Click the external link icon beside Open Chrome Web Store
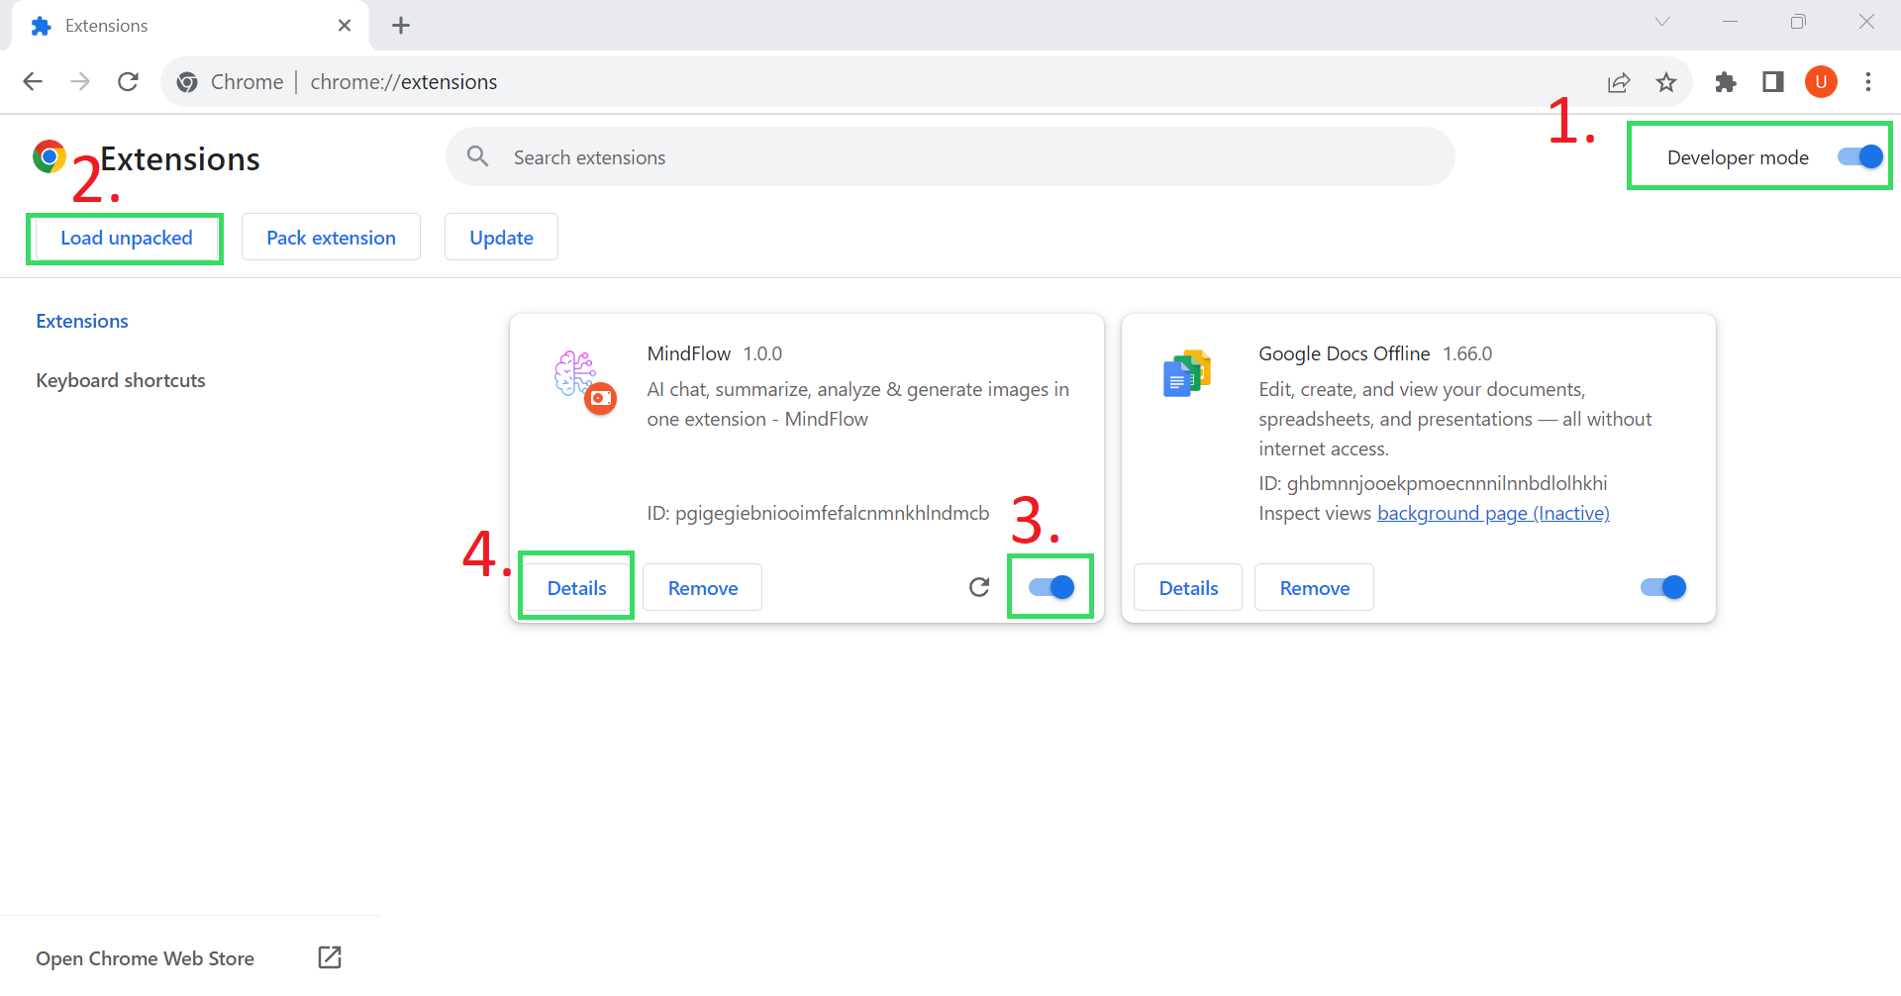This screenshot has width=1901, height=996. point(330,957)
